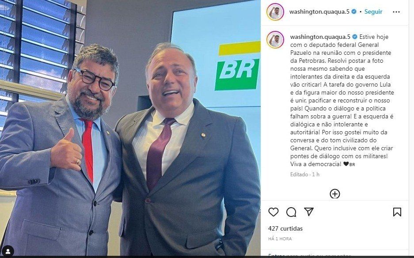This screenshot has height=258, width=414.
Task: Click verified badge in caption
Action: coord(355,37)
